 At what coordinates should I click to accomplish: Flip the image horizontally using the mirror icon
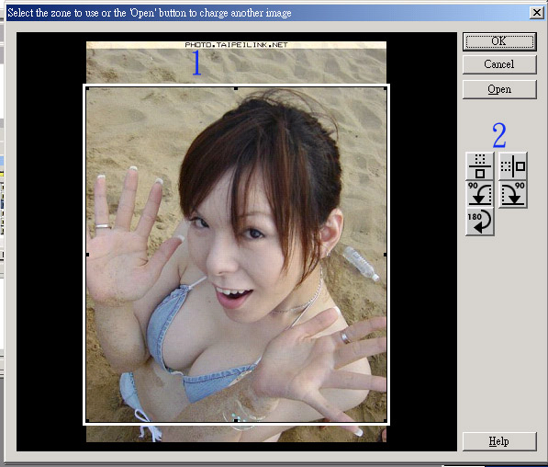click(513, 166)
